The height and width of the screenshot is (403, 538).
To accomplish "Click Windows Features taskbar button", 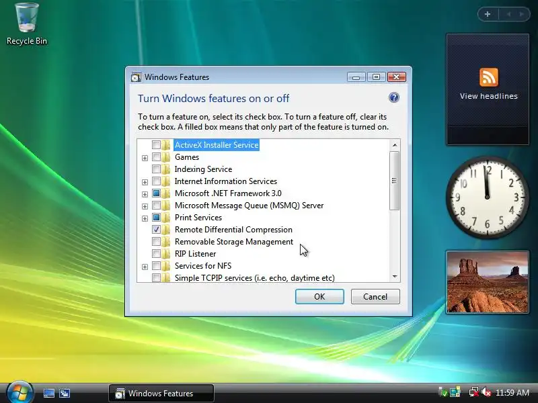I will click(x=161, y=393).
